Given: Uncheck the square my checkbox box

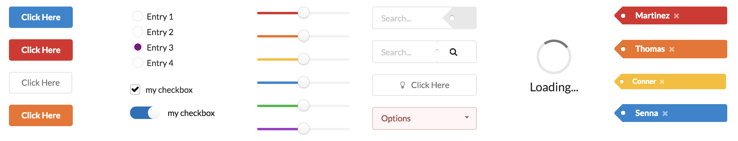Looking at the screenshot, I should point(135,89).
